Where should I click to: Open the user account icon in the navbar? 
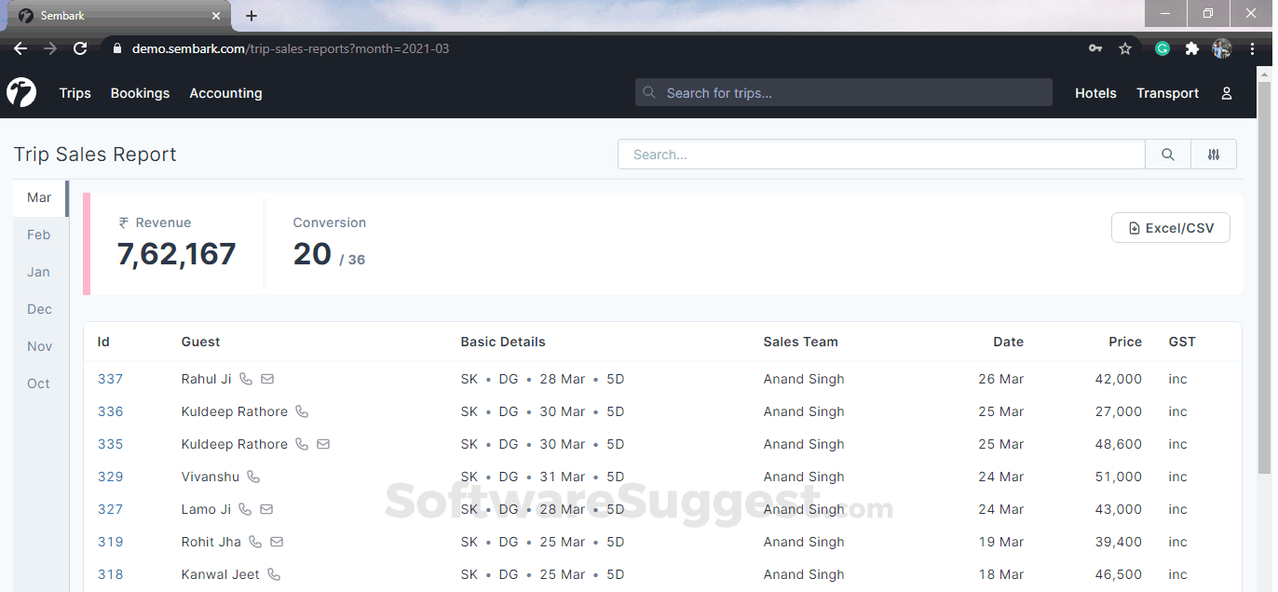(x=1226, y=92)
